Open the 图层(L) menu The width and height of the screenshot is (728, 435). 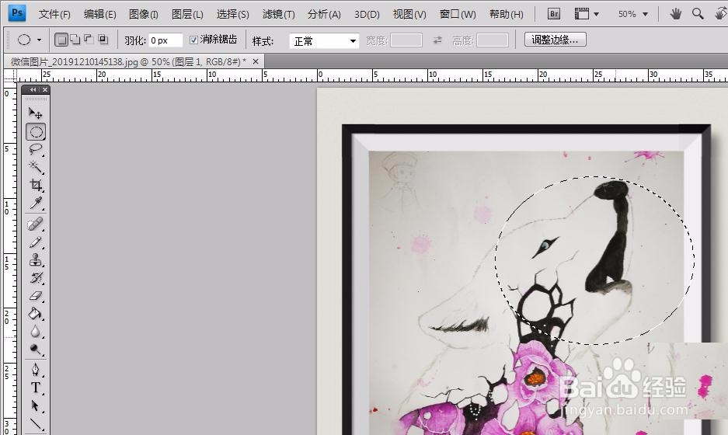pyautogui.click(x=187, y=15)
